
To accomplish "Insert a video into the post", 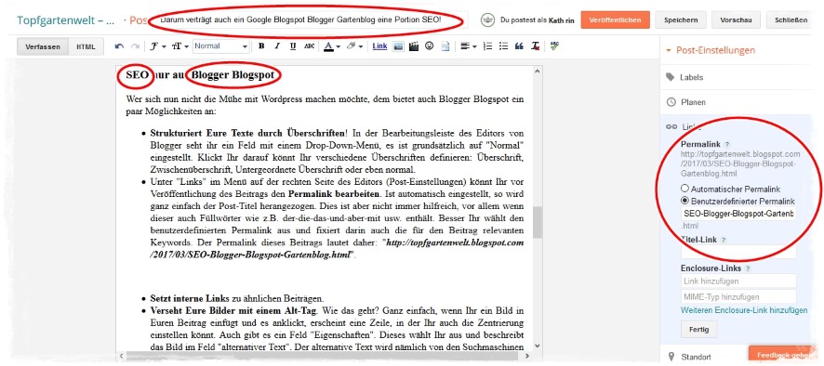I will point(414,46).
